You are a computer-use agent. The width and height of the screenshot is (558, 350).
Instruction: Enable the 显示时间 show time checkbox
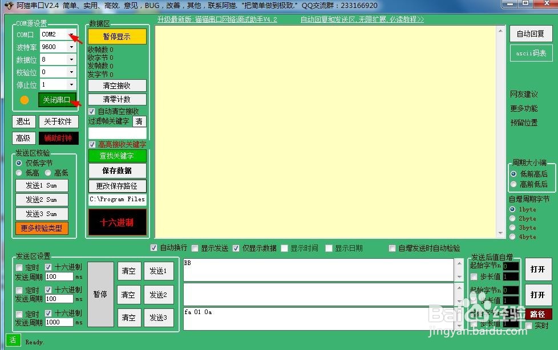coord(285,247)
